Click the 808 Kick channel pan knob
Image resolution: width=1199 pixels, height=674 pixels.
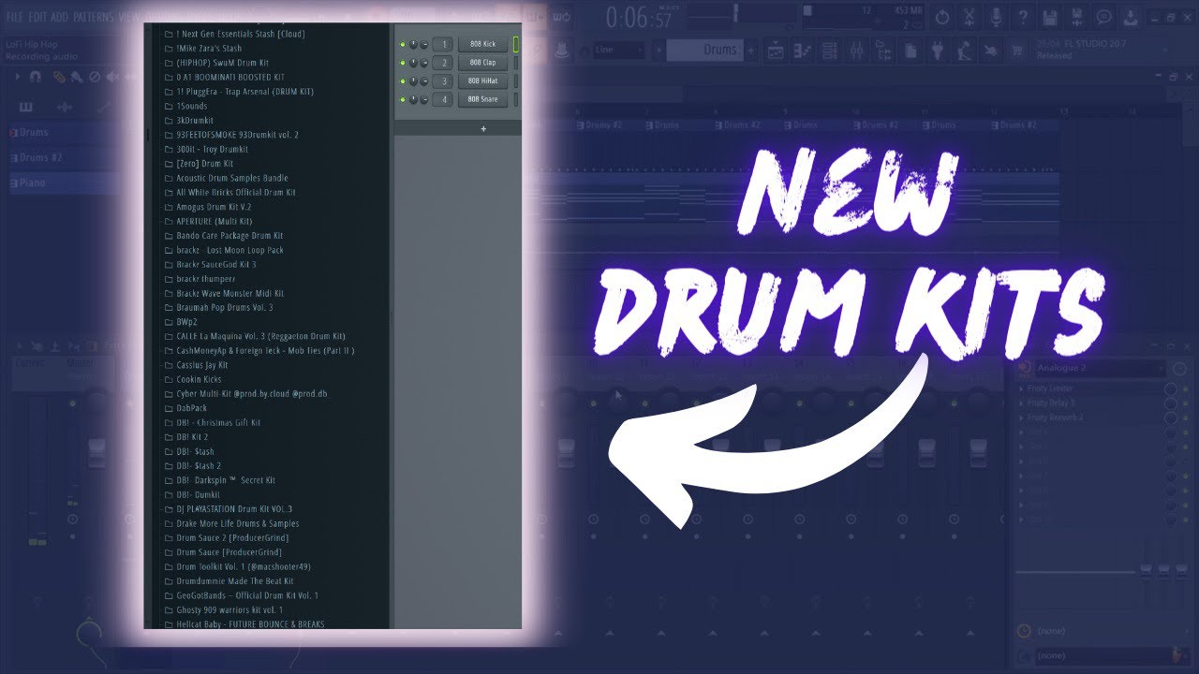(x=413, y=45)
